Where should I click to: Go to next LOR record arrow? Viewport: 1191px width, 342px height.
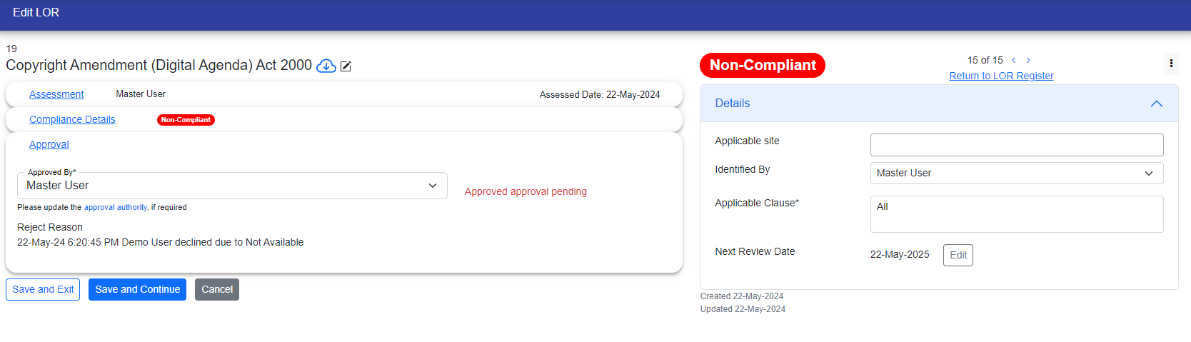[1028, 61]
